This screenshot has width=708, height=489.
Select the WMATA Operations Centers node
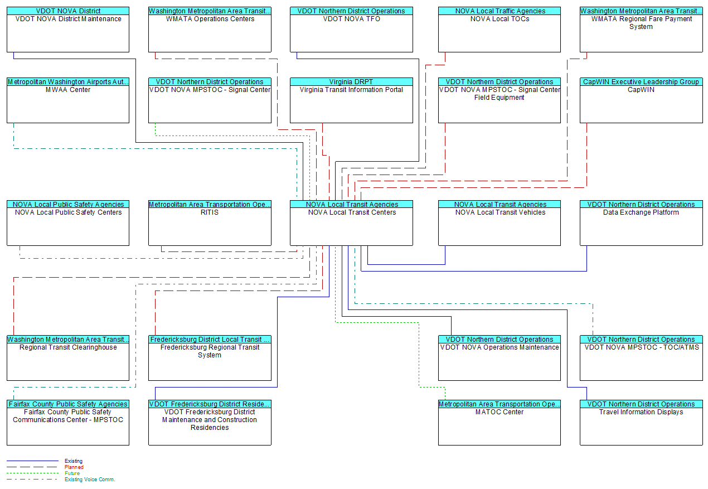(x=210, y=30)
